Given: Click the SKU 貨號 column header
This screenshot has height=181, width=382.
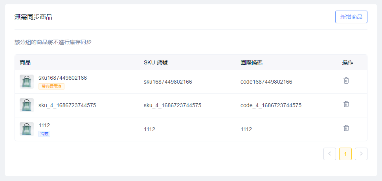Looking at the screenshot, I should [x=156, y=62].
